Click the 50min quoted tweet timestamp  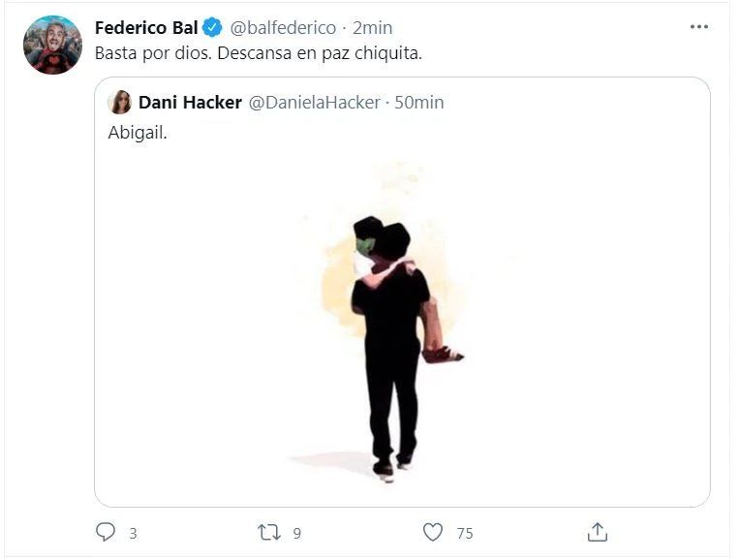coord(418,102)
